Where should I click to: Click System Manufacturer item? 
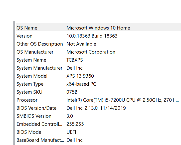point(39,68)
